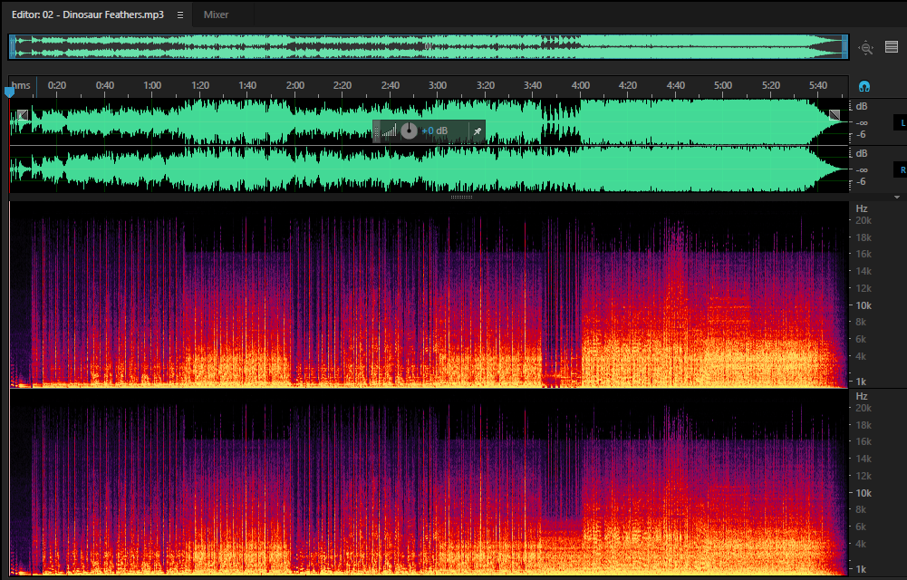907x580 pixels.
Task: Click the HUD level bars icon
Action: point(390,131)
